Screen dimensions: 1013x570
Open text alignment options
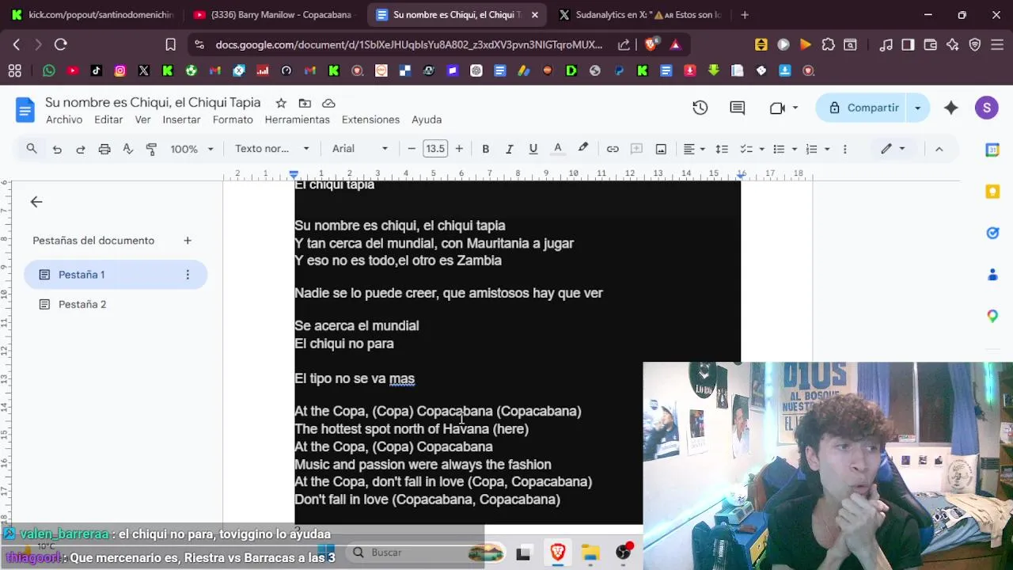click(694, 149)
